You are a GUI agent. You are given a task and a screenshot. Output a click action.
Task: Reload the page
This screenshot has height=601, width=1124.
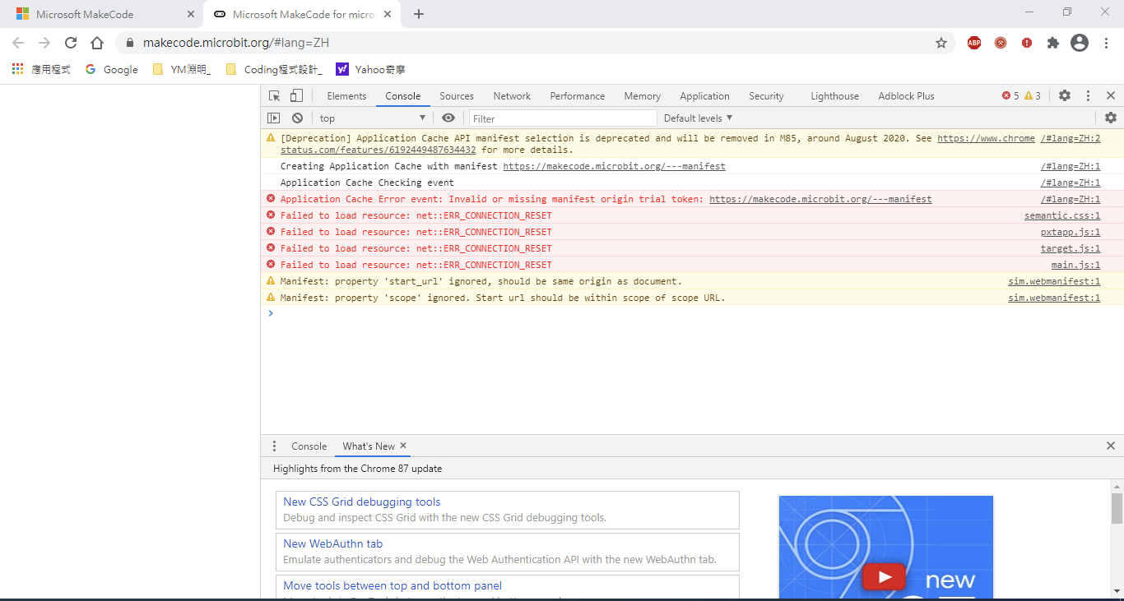[x=71, y=43]
